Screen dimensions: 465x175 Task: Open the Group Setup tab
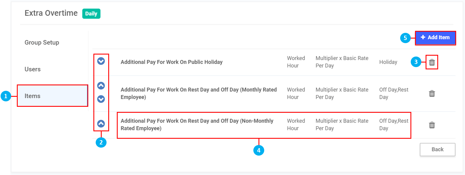tap(42, 43)
